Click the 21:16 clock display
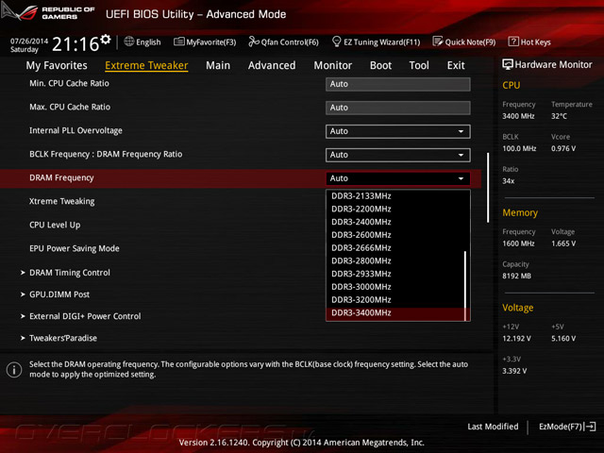Screen dimensions: 604x453 (x=75, y=44)
